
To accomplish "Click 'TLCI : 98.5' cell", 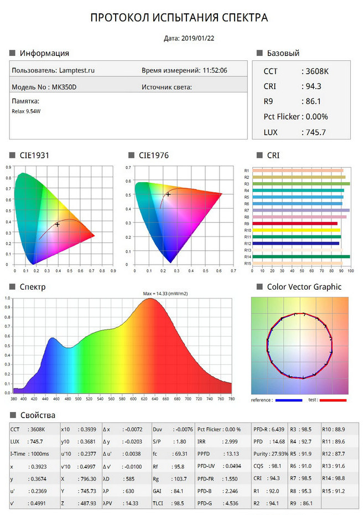I will point(168,503).
